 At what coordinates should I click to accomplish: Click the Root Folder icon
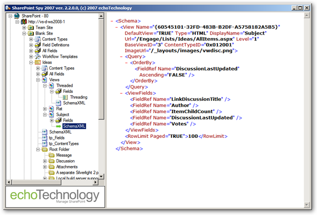click(45, 149)
